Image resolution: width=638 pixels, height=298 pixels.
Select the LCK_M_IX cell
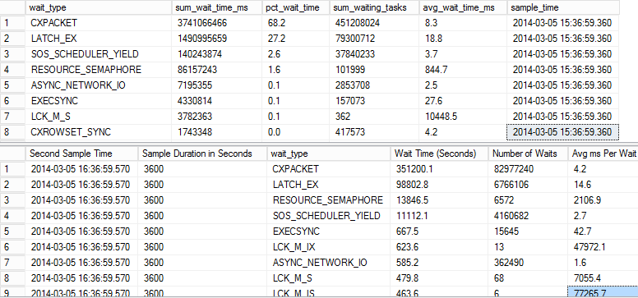click(329, 247)
